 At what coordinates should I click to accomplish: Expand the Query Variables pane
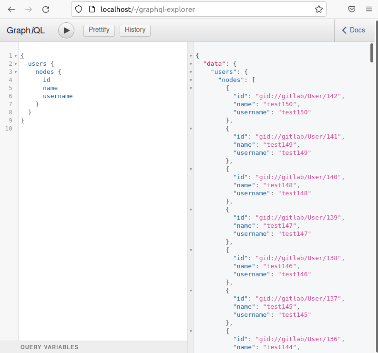[49, 347]
